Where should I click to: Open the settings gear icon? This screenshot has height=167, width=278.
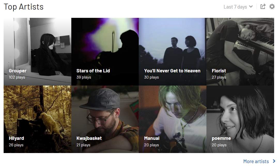272,6
